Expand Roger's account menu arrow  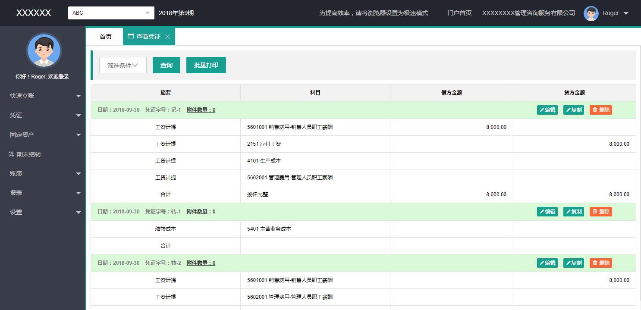point(626,13)
